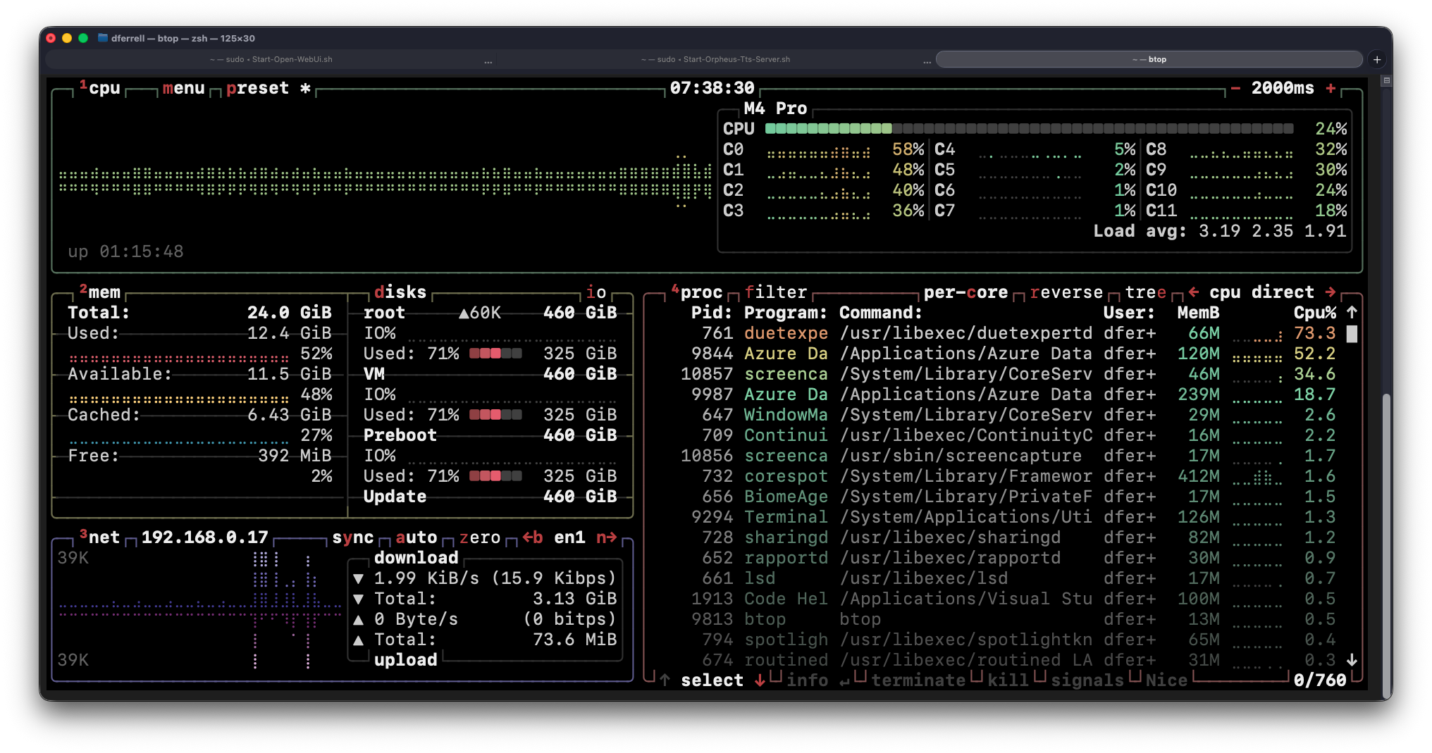
Task: Open the btop menu
Action: [x=183, y=88]
